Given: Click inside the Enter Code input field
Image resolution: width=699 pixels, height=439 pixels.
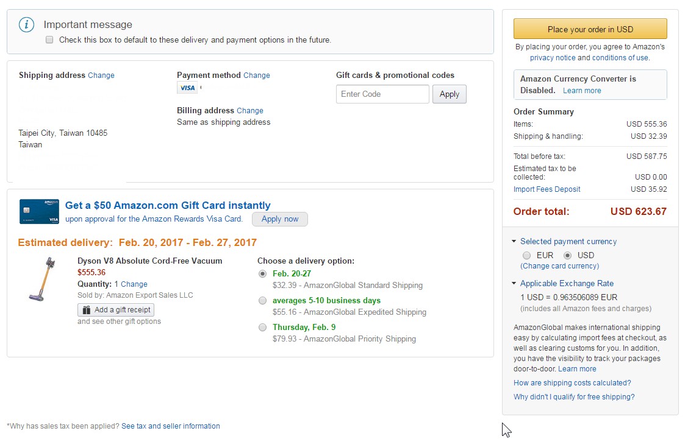Looking at the screenshot, I should coord(382,94).
